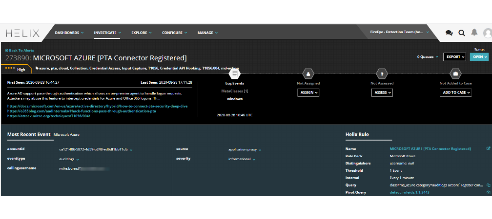Screen dimensions: 492x219
Task: Open the ASSIGN dropdown
Action: point(308,92)
